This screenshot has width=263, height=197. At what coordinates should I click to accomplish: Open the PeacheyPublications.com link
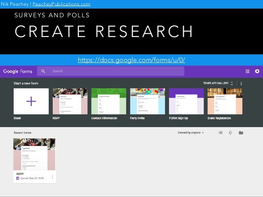(x=61, y=4)
